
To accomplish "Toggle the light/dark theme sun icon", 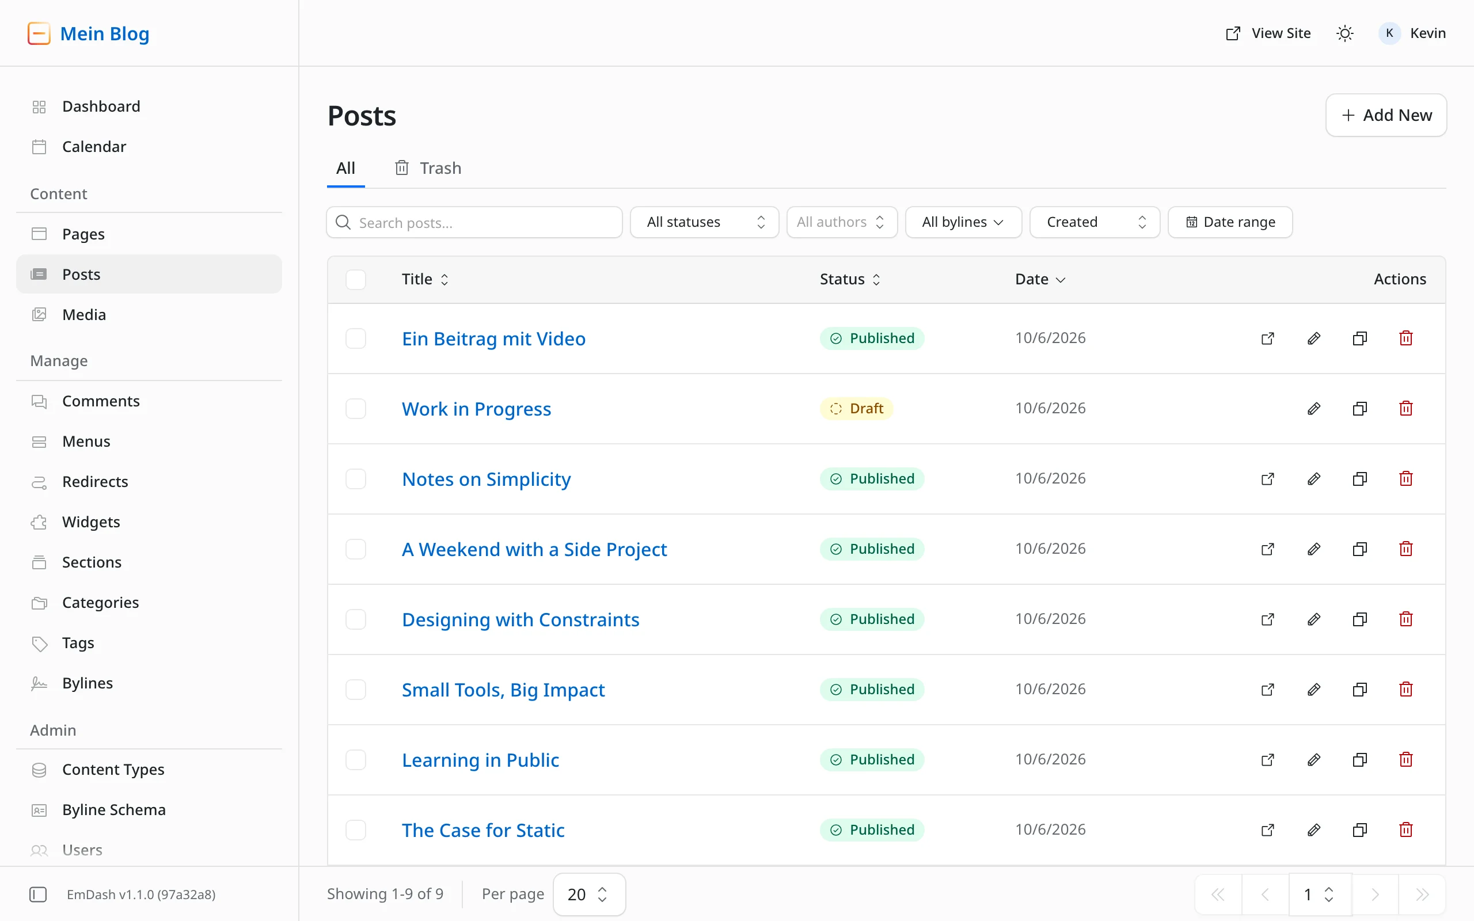I will point(1345,33).
